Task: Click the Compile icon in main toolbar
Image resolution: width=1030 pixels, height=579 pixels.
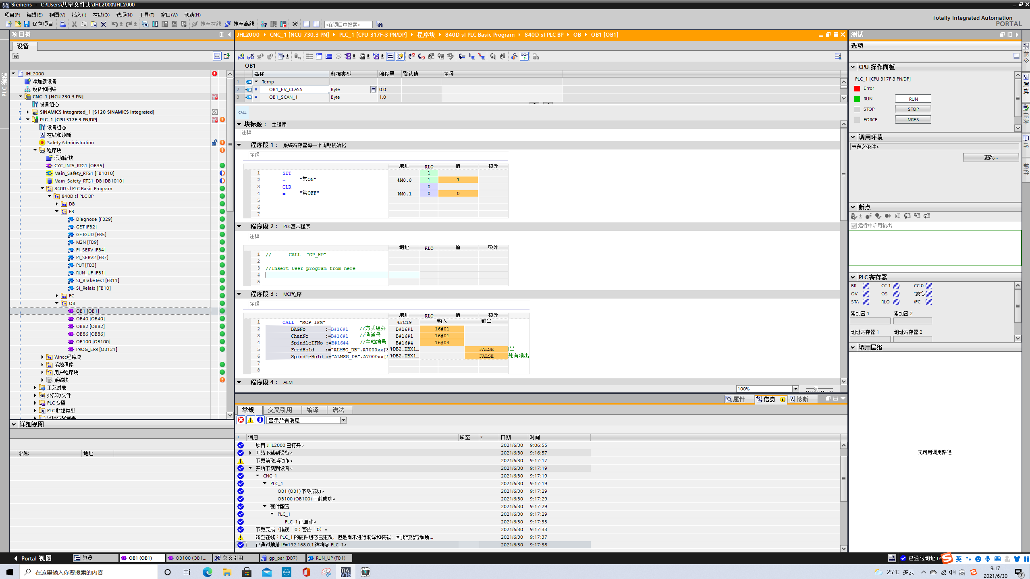Action: (x=145, y=24)
